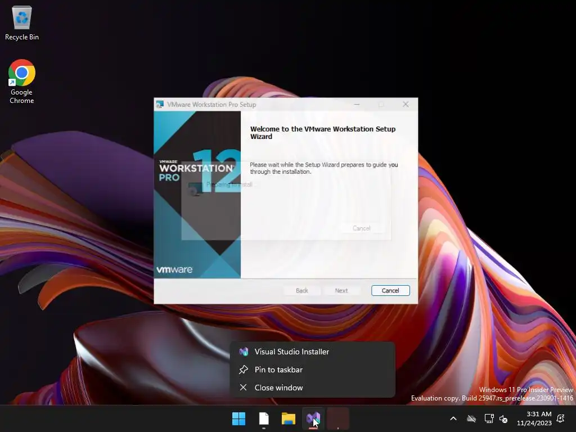The width and height of the screenshot is (576, 432).
Task: Select Pin to taskbar in jump list
Action: click(x=313, y=370)
